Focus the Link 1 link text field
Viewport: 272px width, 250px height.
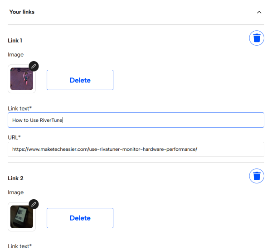tap(136, 120)
